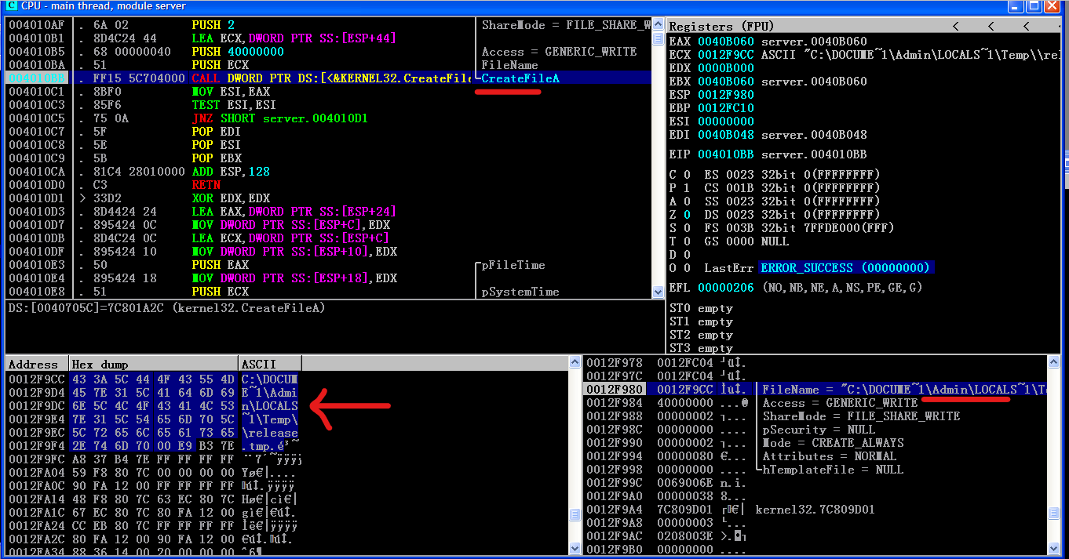The width and height of the screenshot is (1069, 559).
Task: Click the disassembly pane scroll-down arrow
Action: pyautogui.click(x=657, y=292)
